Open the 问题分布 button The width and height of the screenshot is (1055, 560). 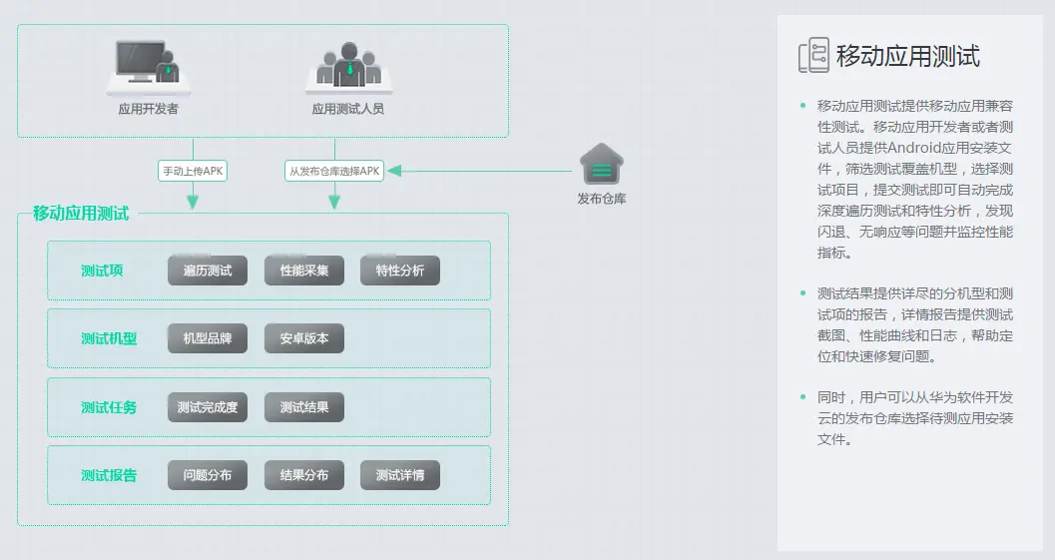coord(208,475)
